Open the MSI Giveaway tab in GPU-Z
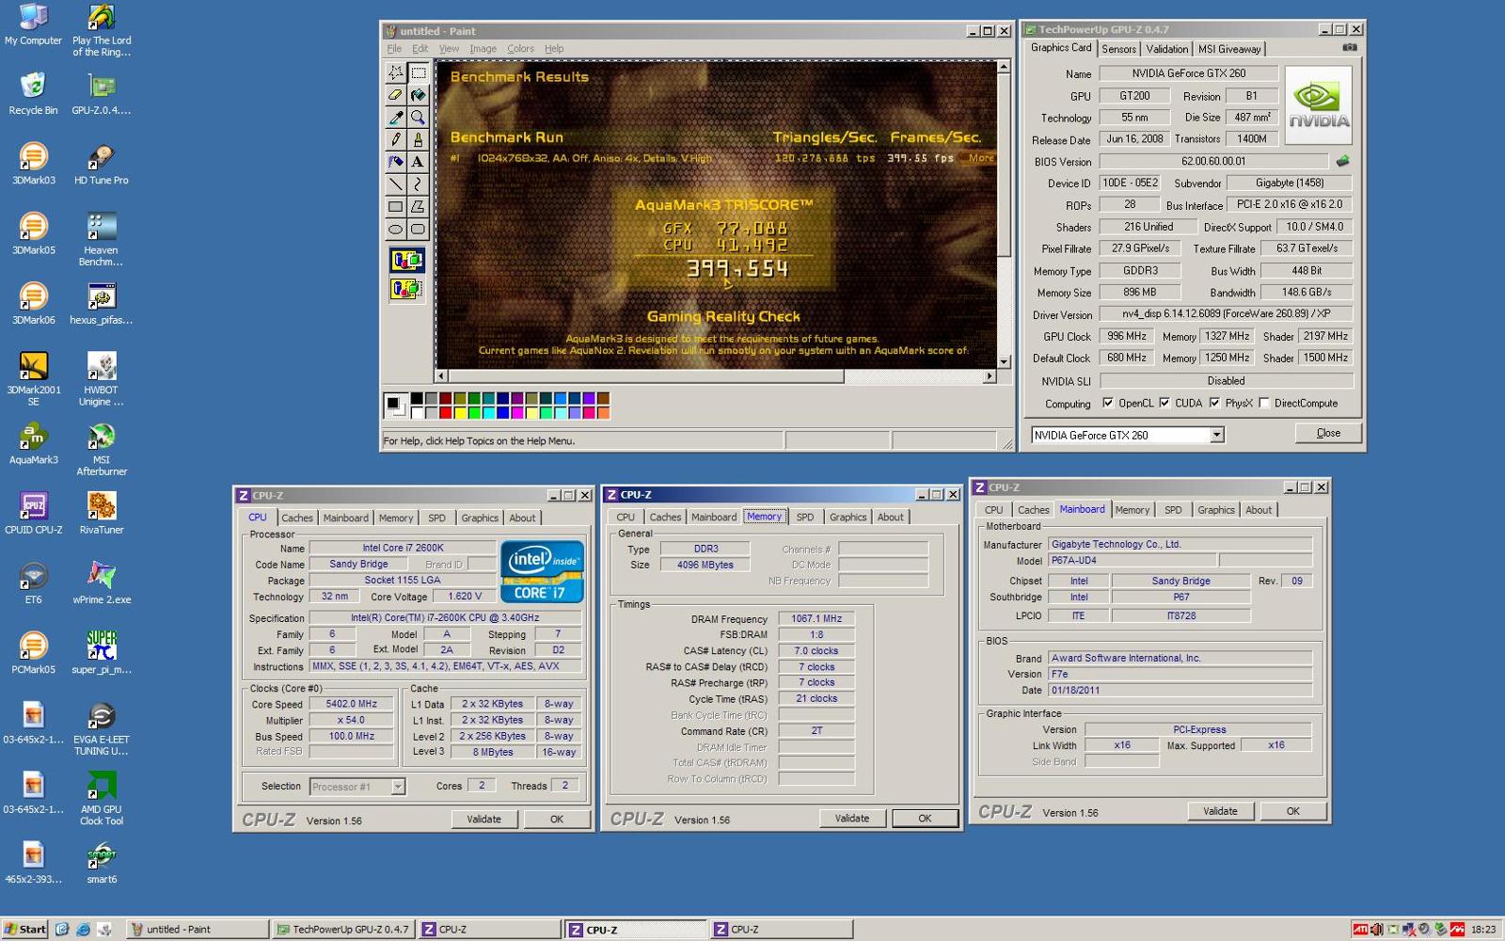1505x941 pixels. [1229, 49]
